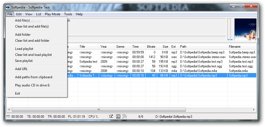Choose Load playlist
Viewport: 265px width, 127px height.
(x=37, y=49)
